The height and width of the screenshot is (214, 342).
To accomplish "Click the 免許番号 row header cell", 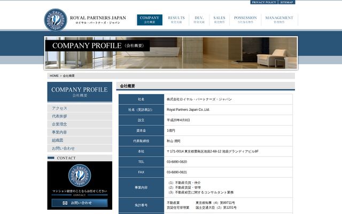I will point(141,205).
